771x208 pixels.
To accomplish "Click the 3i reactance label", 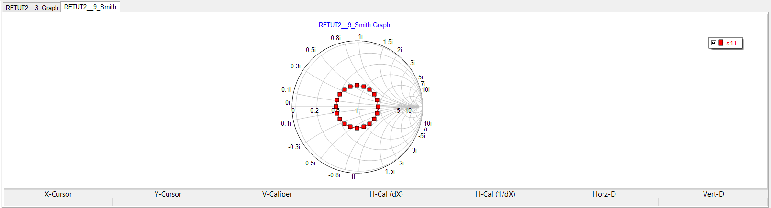I will (413, 63).
